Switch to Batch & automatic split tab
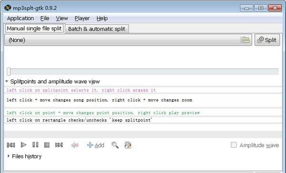The height and width of the screenshot is (173, 286). click(x=97, y=29)
